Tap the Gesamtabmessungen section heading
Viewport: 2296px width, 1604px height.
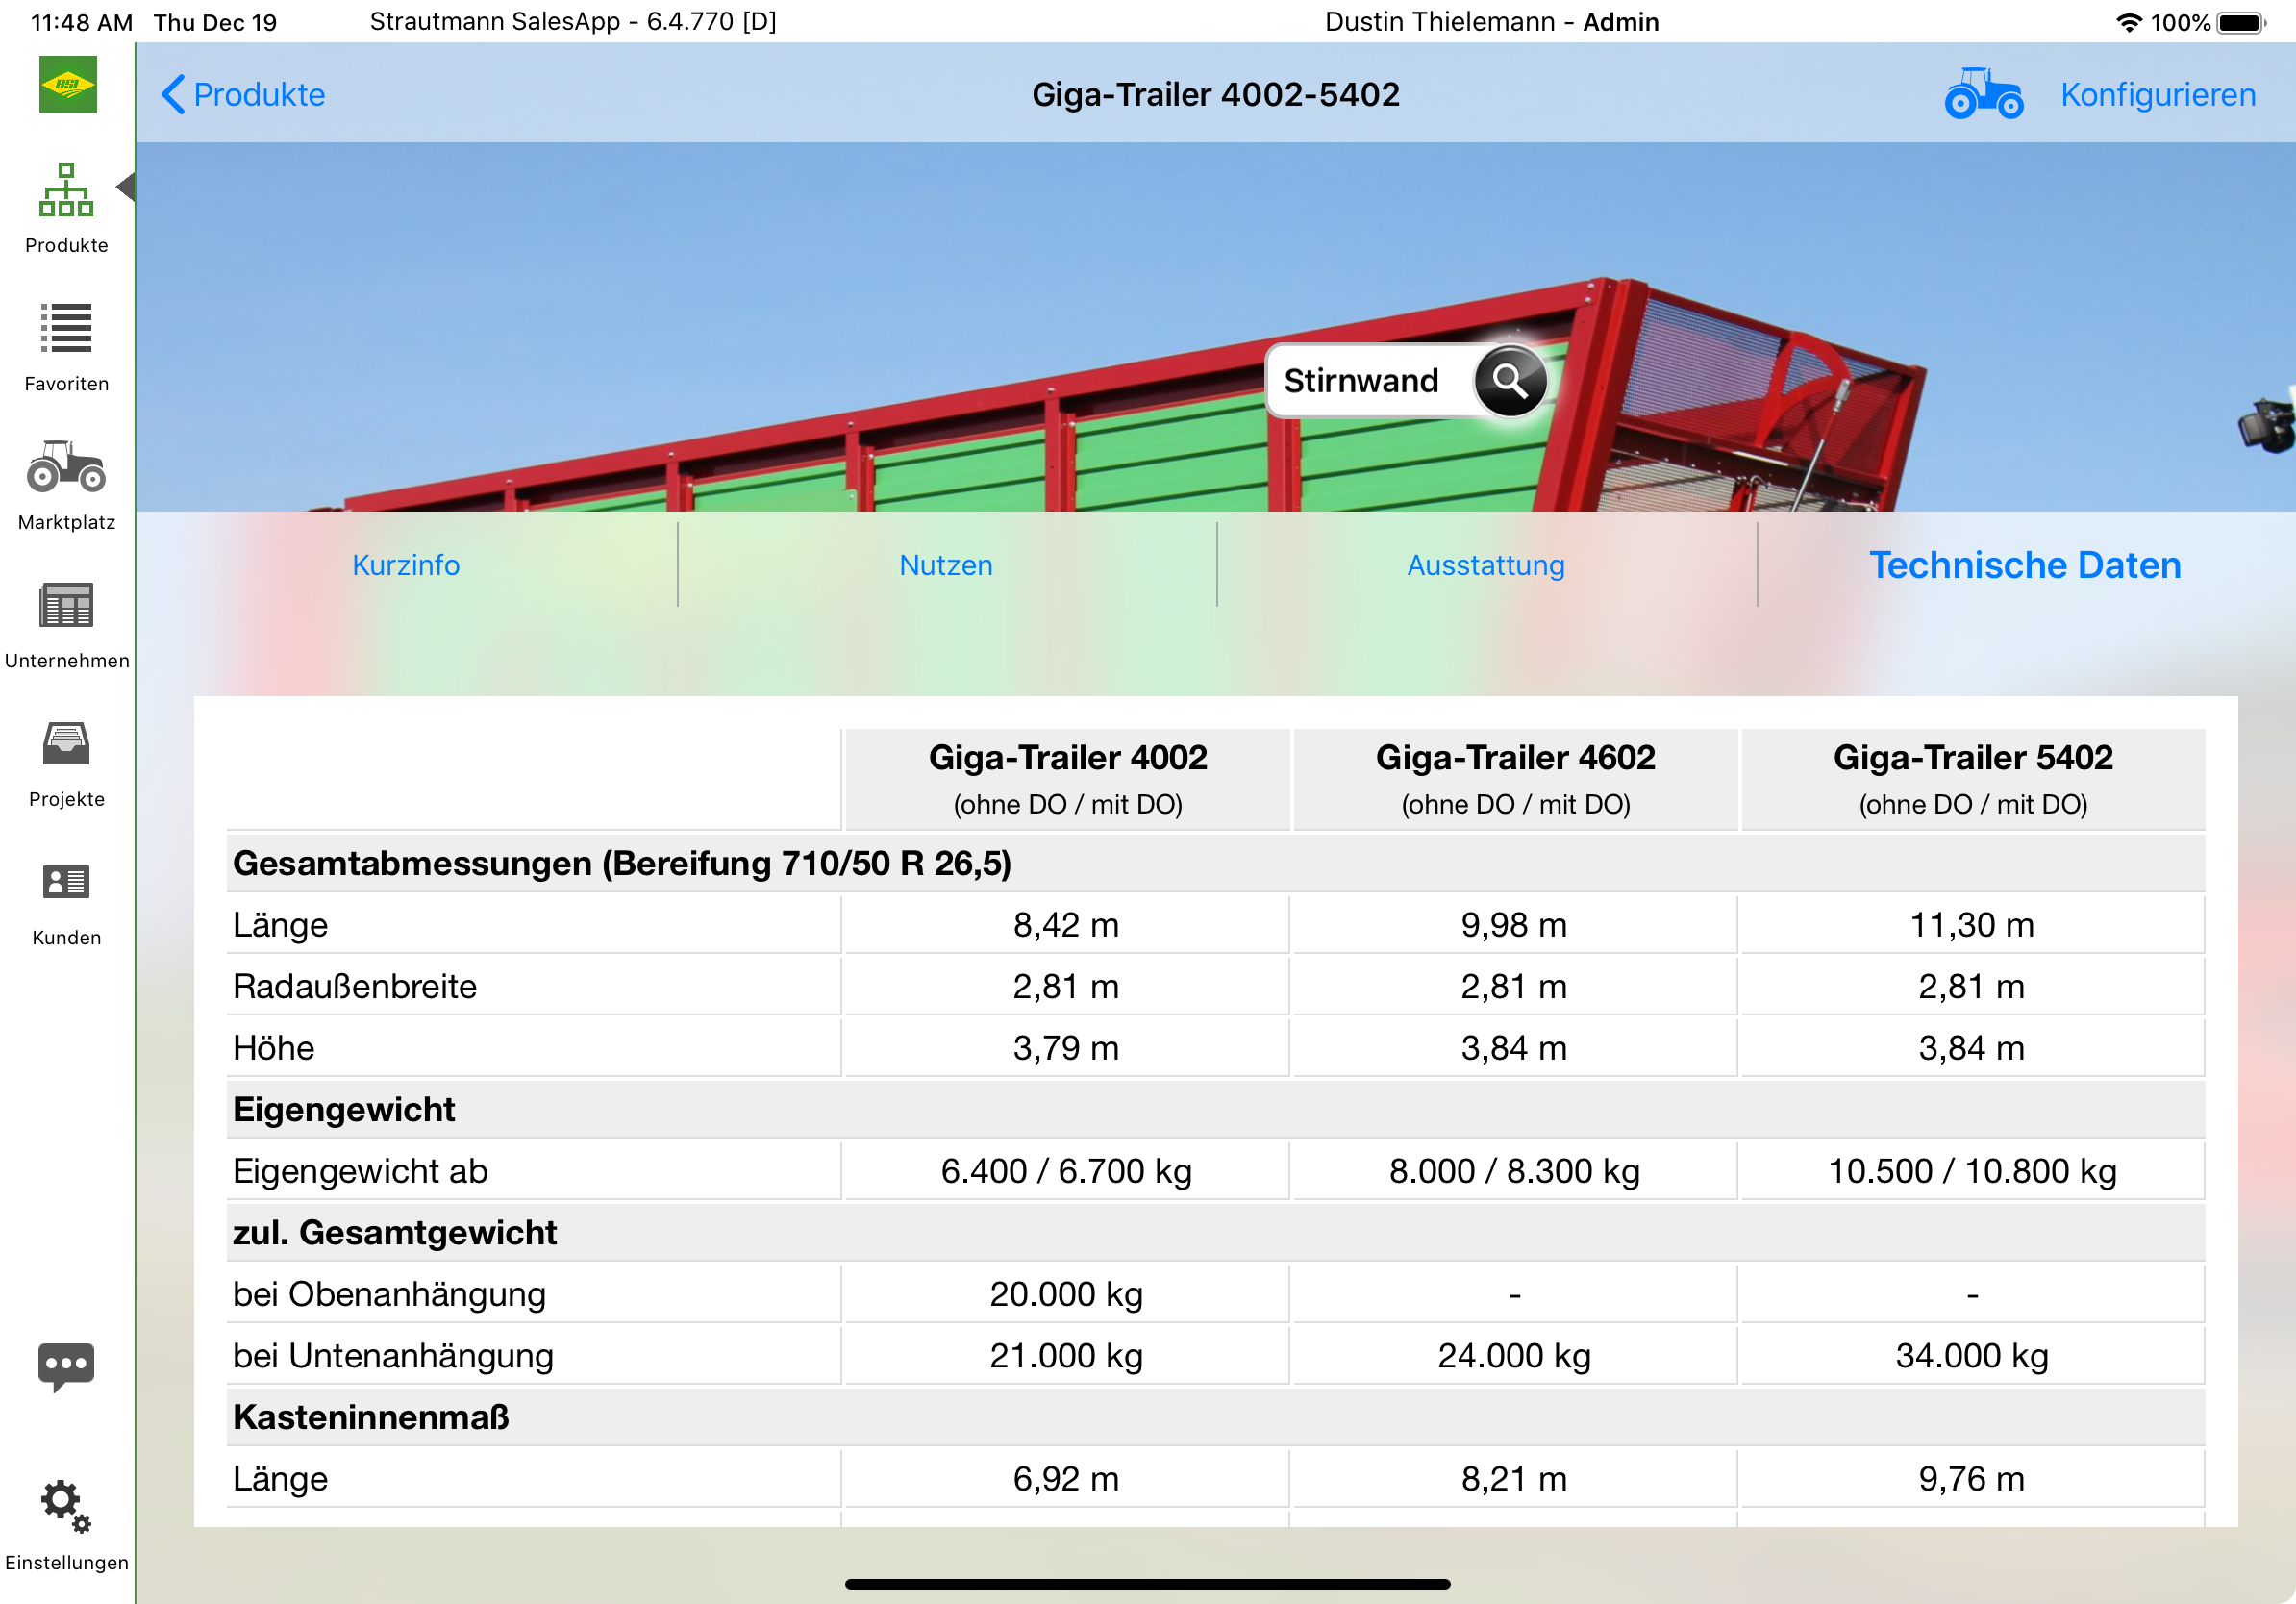(622, 863)
